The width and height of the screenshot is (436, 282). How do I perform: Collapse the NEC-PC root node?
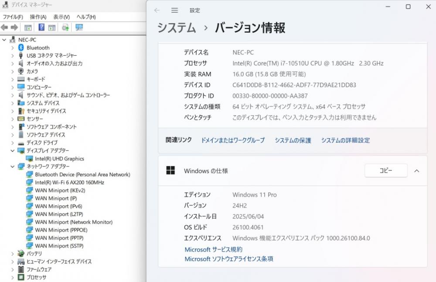point(4,40)
